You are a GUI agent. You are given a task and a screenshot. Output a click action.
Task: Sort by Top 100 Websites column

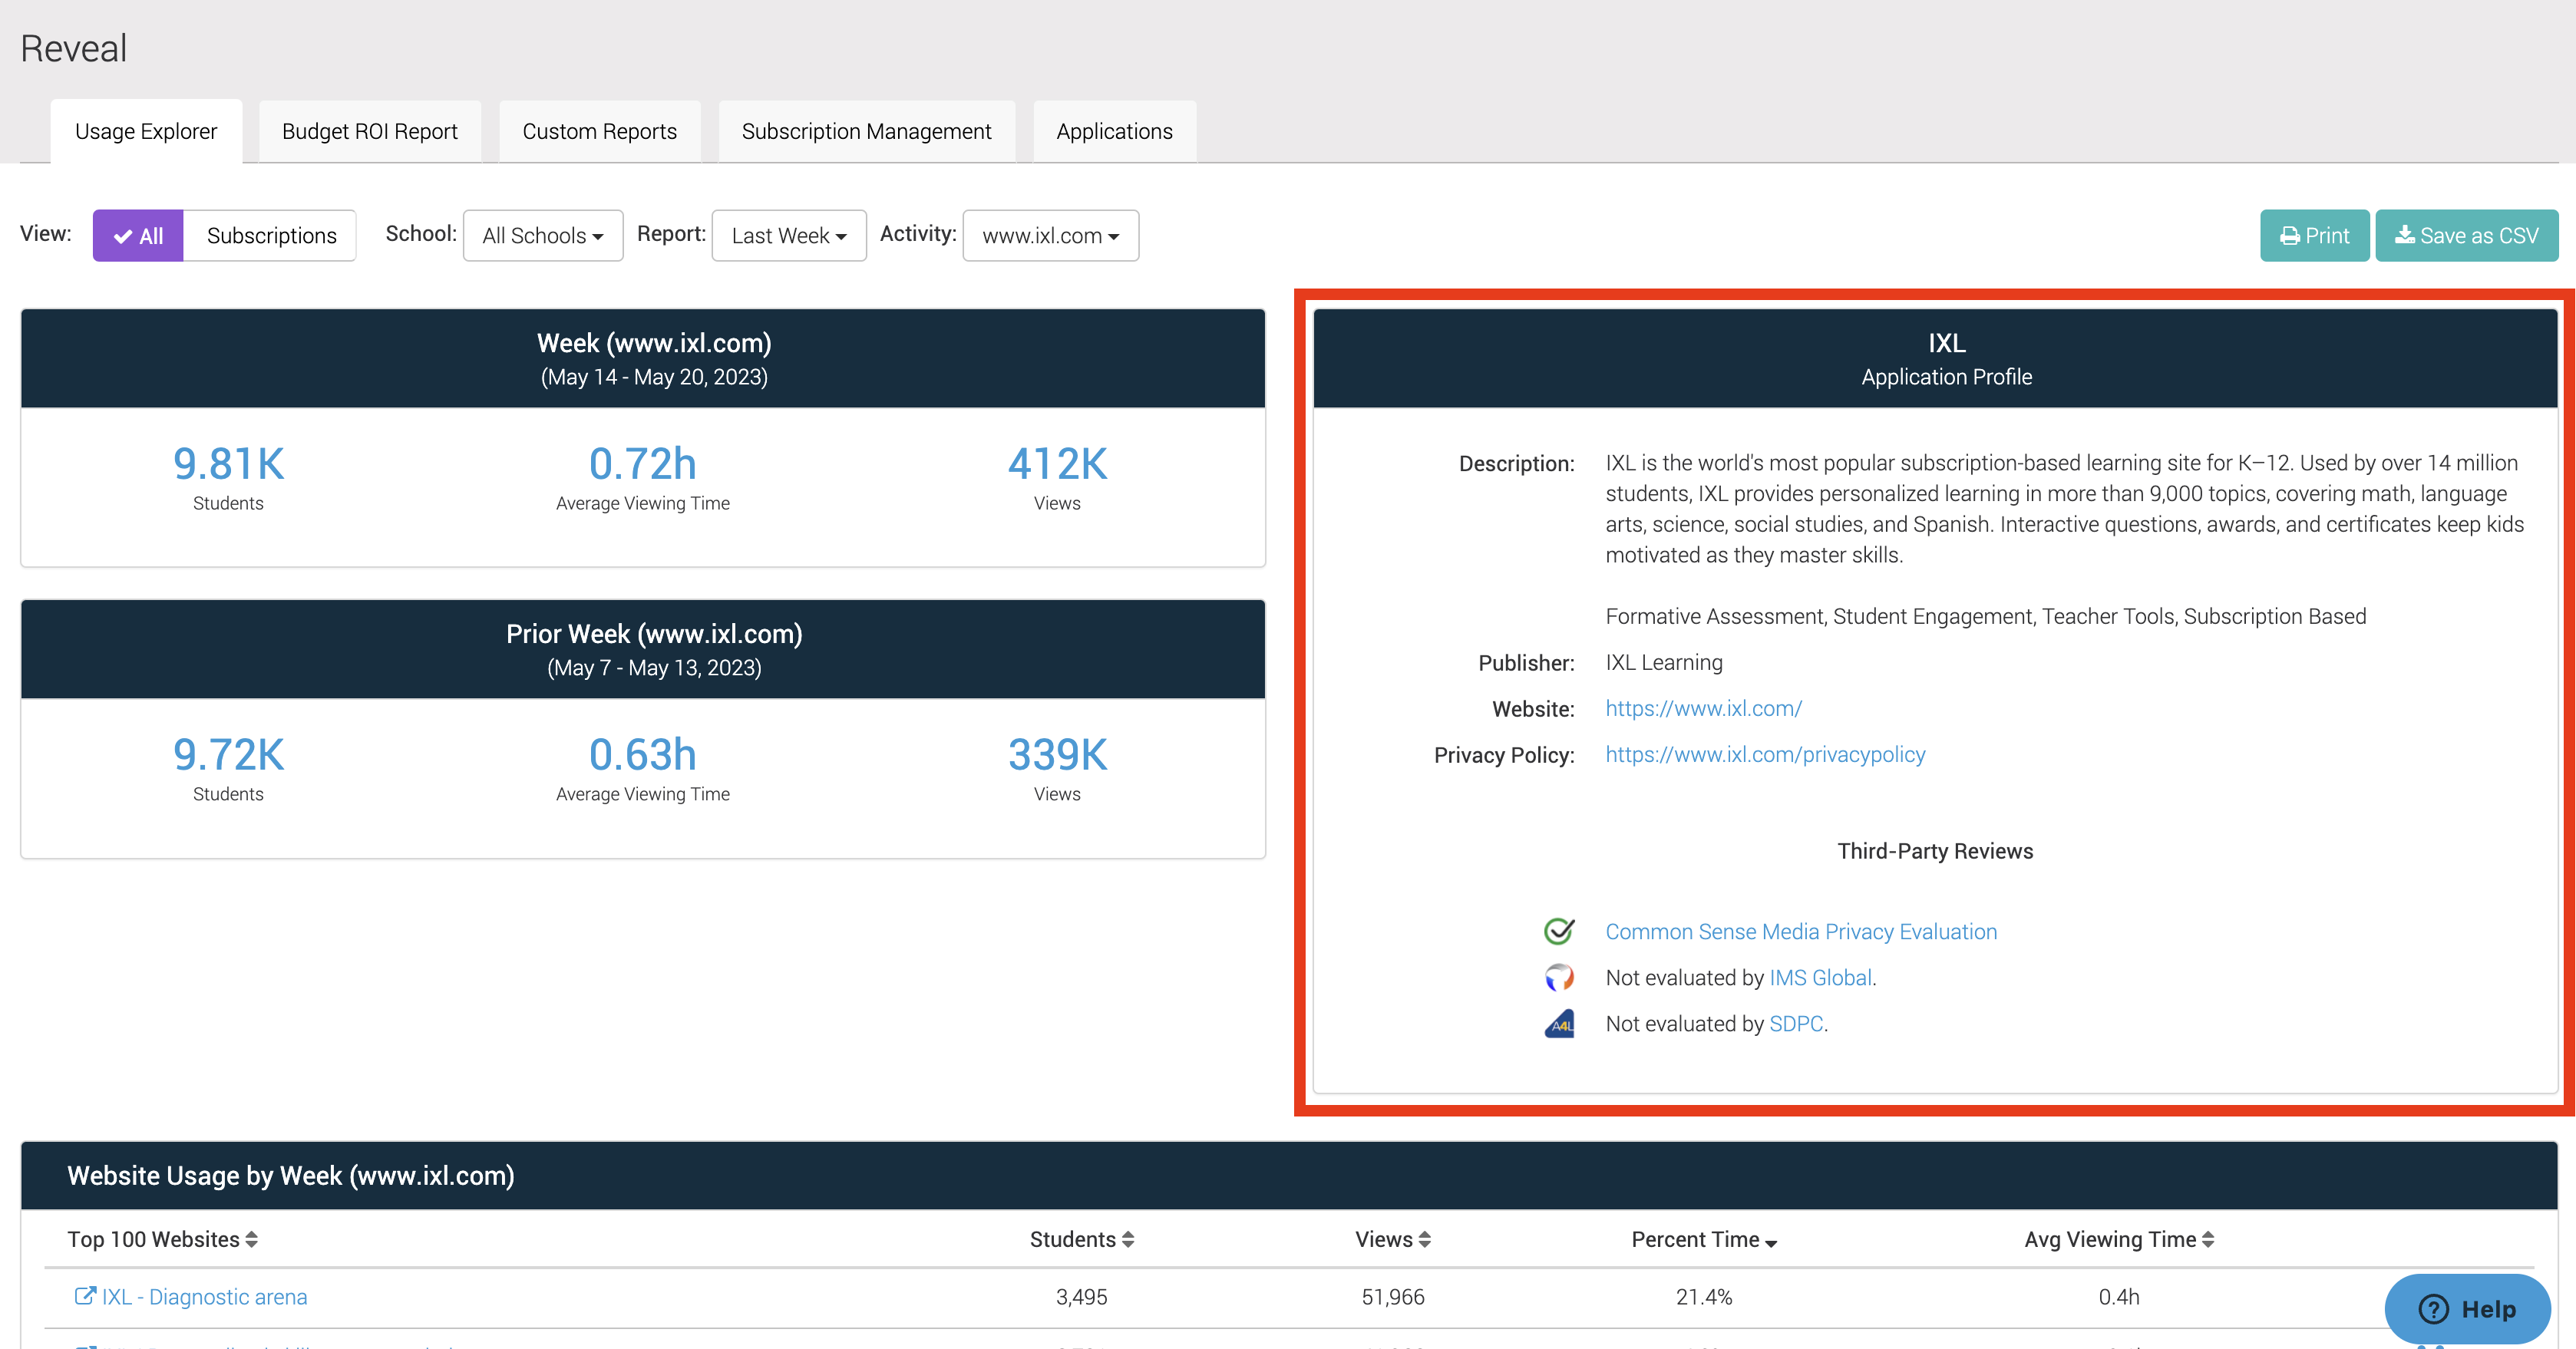point(162,1240)
